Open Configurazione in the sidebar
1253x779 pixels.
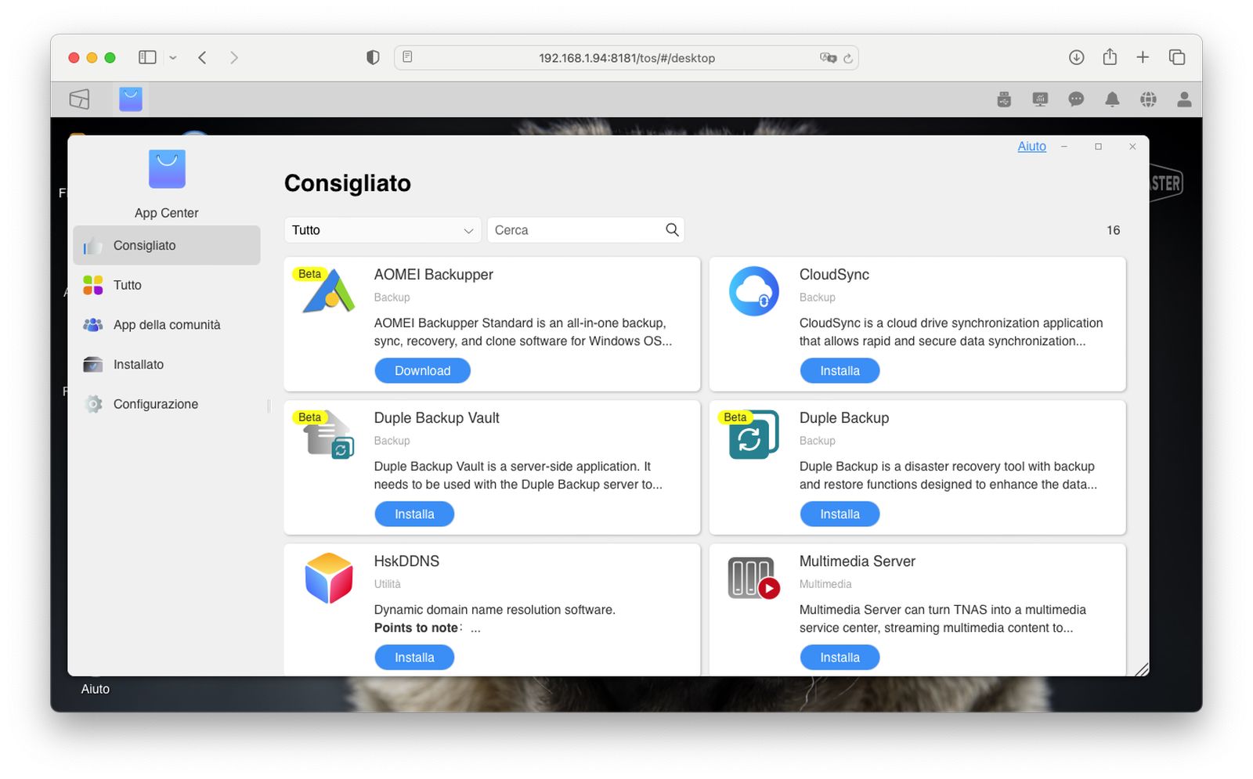coord(167,404)
